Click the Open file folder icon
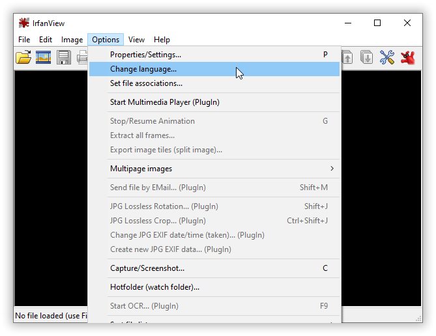Viewport: 436px width, 336px height. pos(23,57)
